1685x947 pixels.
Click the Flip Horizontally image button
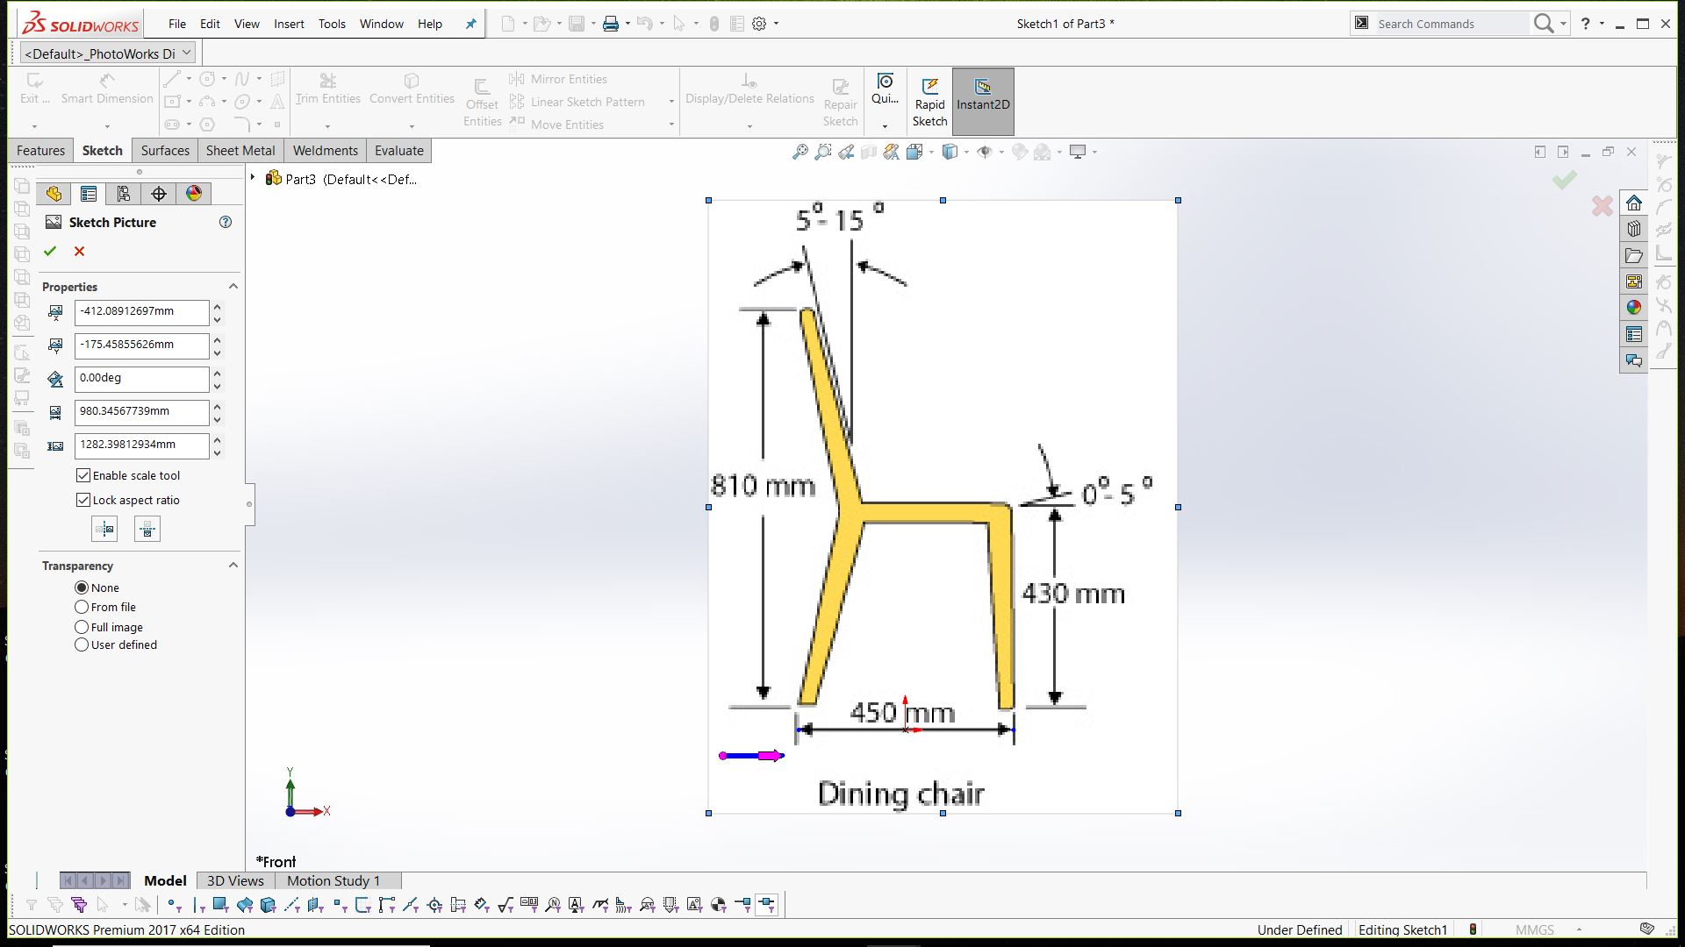tap(104, 529)
